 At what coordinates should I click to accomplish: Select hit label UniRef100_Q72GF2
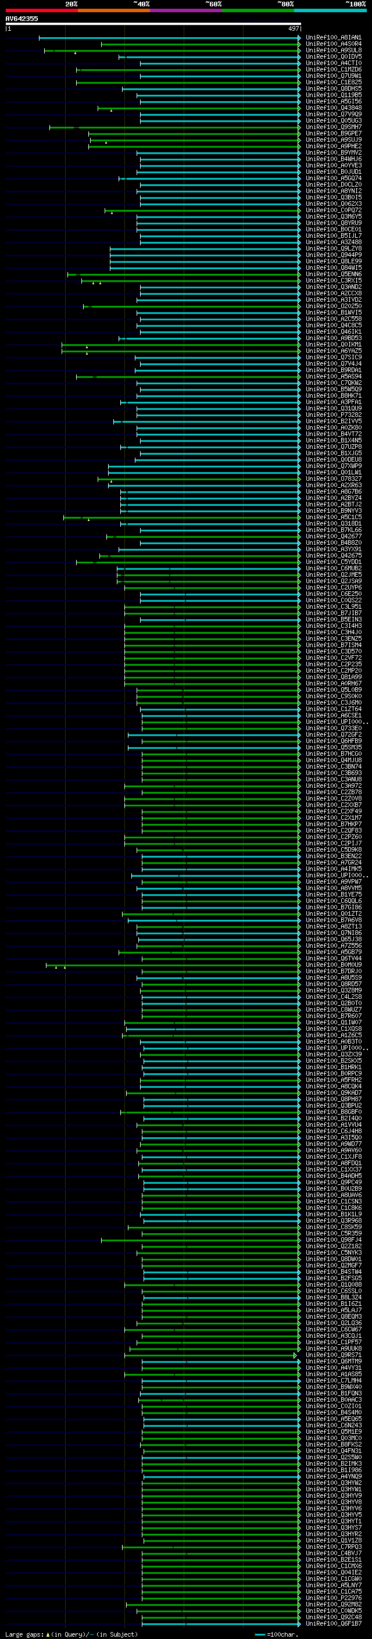coord(333,734)
